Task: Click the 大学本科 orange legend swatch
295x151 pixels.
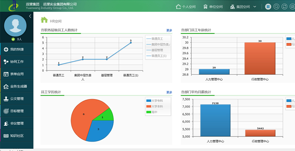Action: [x=148, y=106]
